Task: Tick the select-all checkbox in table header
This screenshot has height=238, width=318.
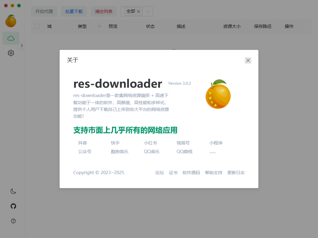Action: [x=37, y=26]
